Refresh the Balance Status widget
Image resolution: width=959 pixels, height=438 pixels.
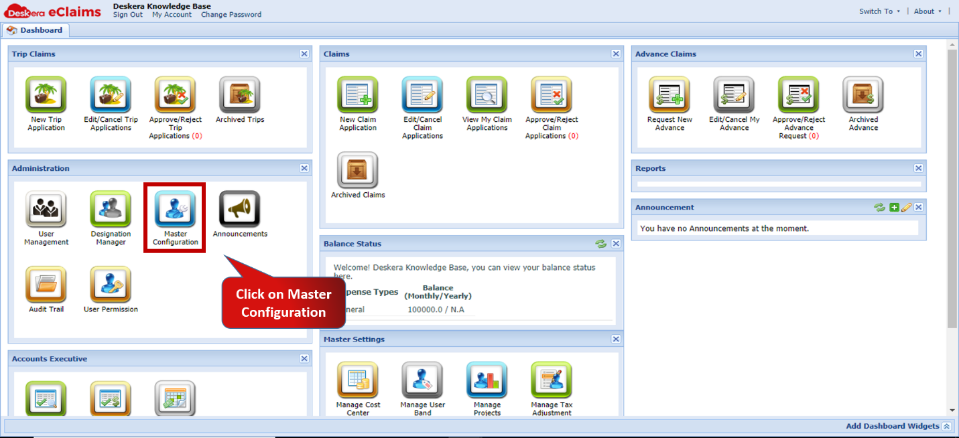tap(601, 244)
